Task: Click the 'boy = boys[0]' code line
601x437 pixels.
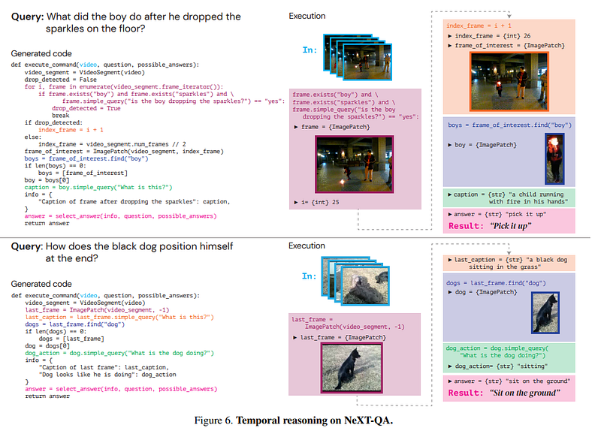Action: click(47, 180)
